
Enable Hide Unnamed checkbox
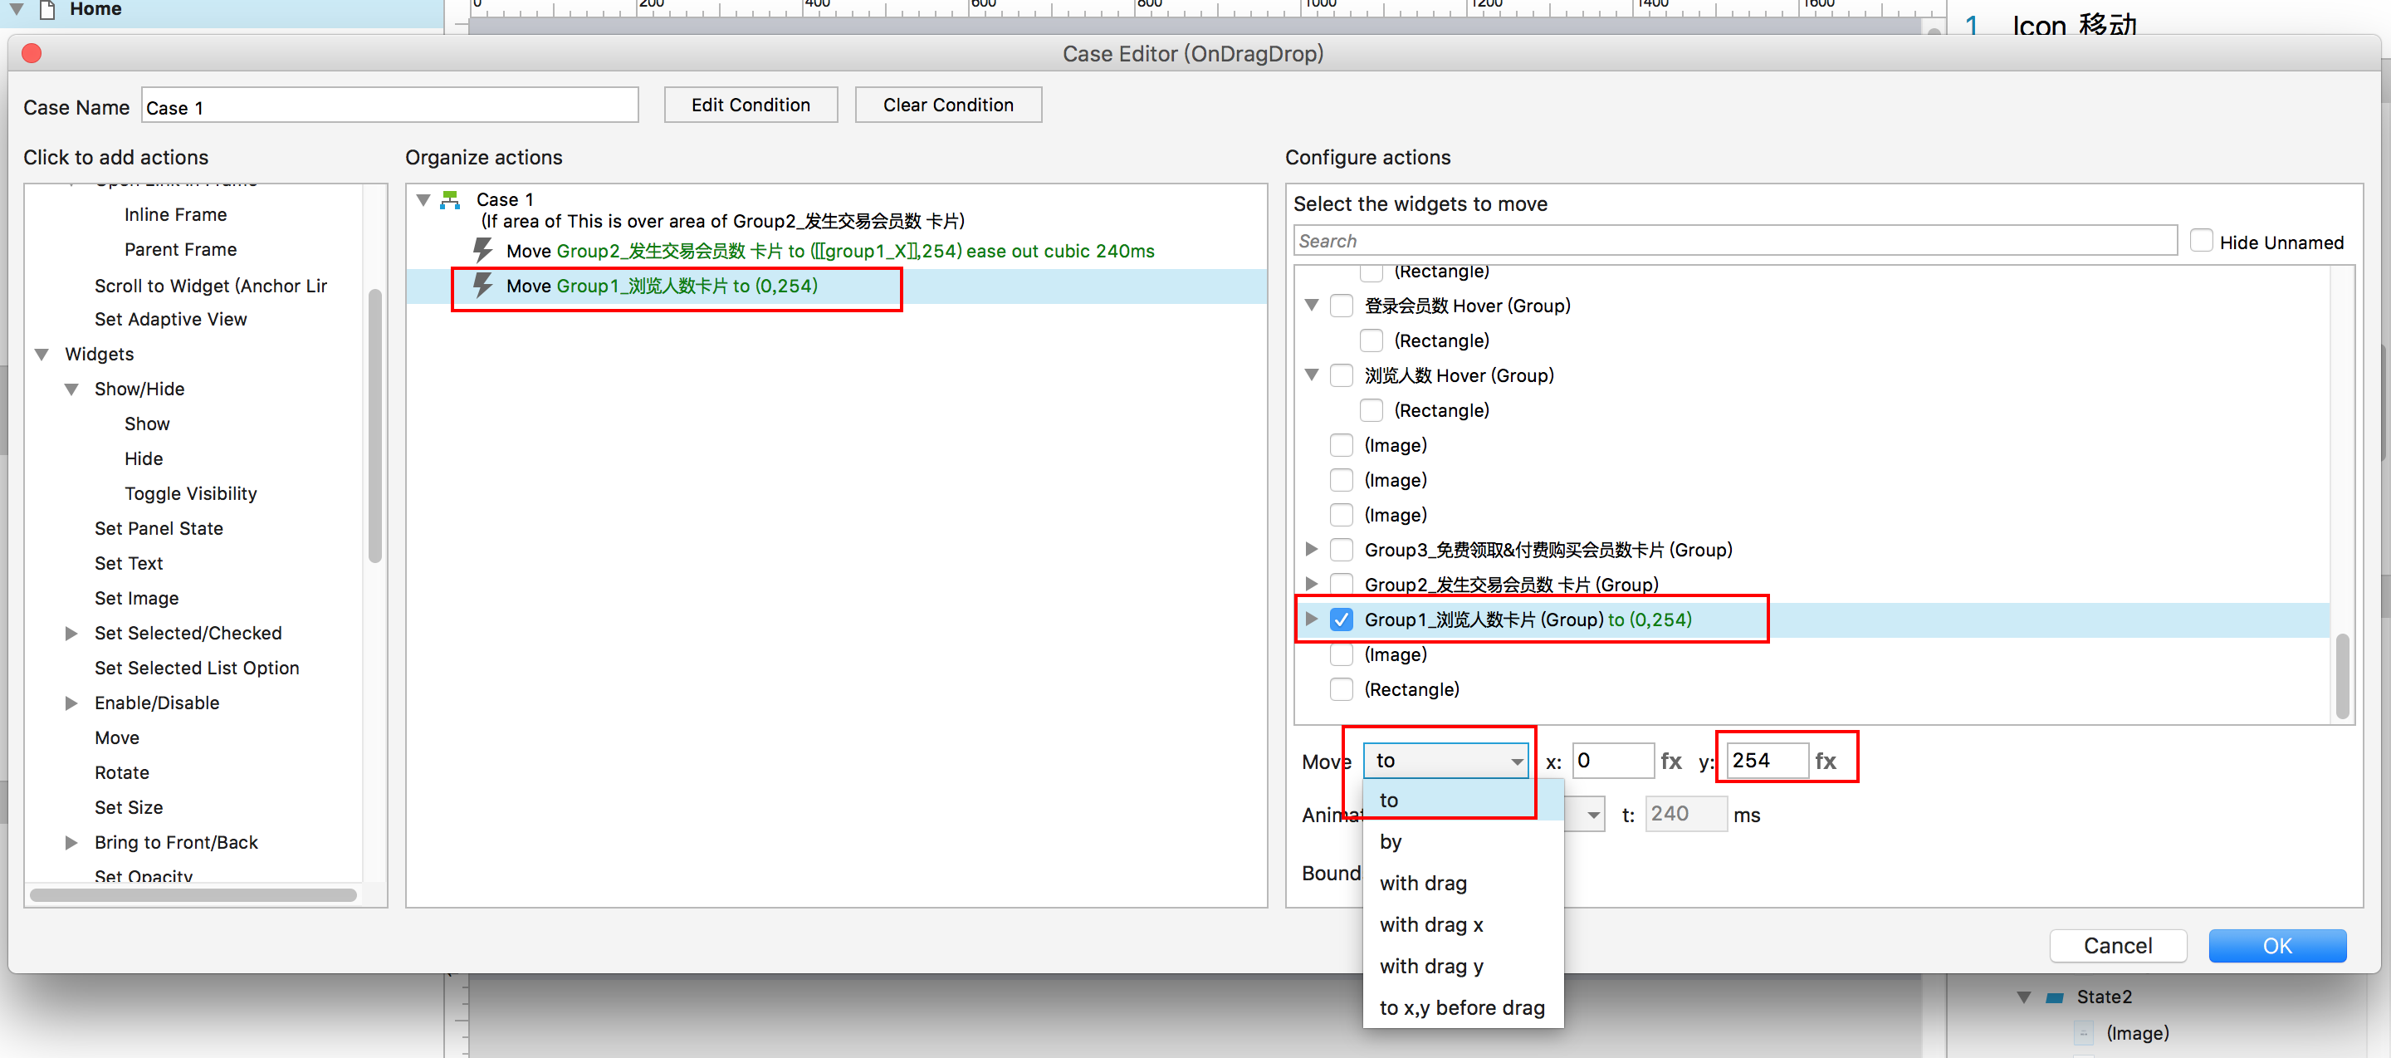click(x=2201, y=242)
